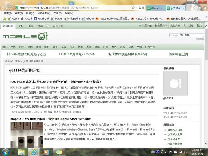Viewport: 208px width, 156px height.
Task: Open the Twitter bookmark
Action: coord(57,19)
